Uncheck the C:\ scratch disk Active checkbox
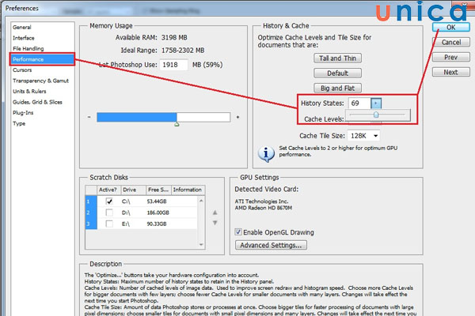This screenshot has height=316, width=475. click(x=109, y=201)
